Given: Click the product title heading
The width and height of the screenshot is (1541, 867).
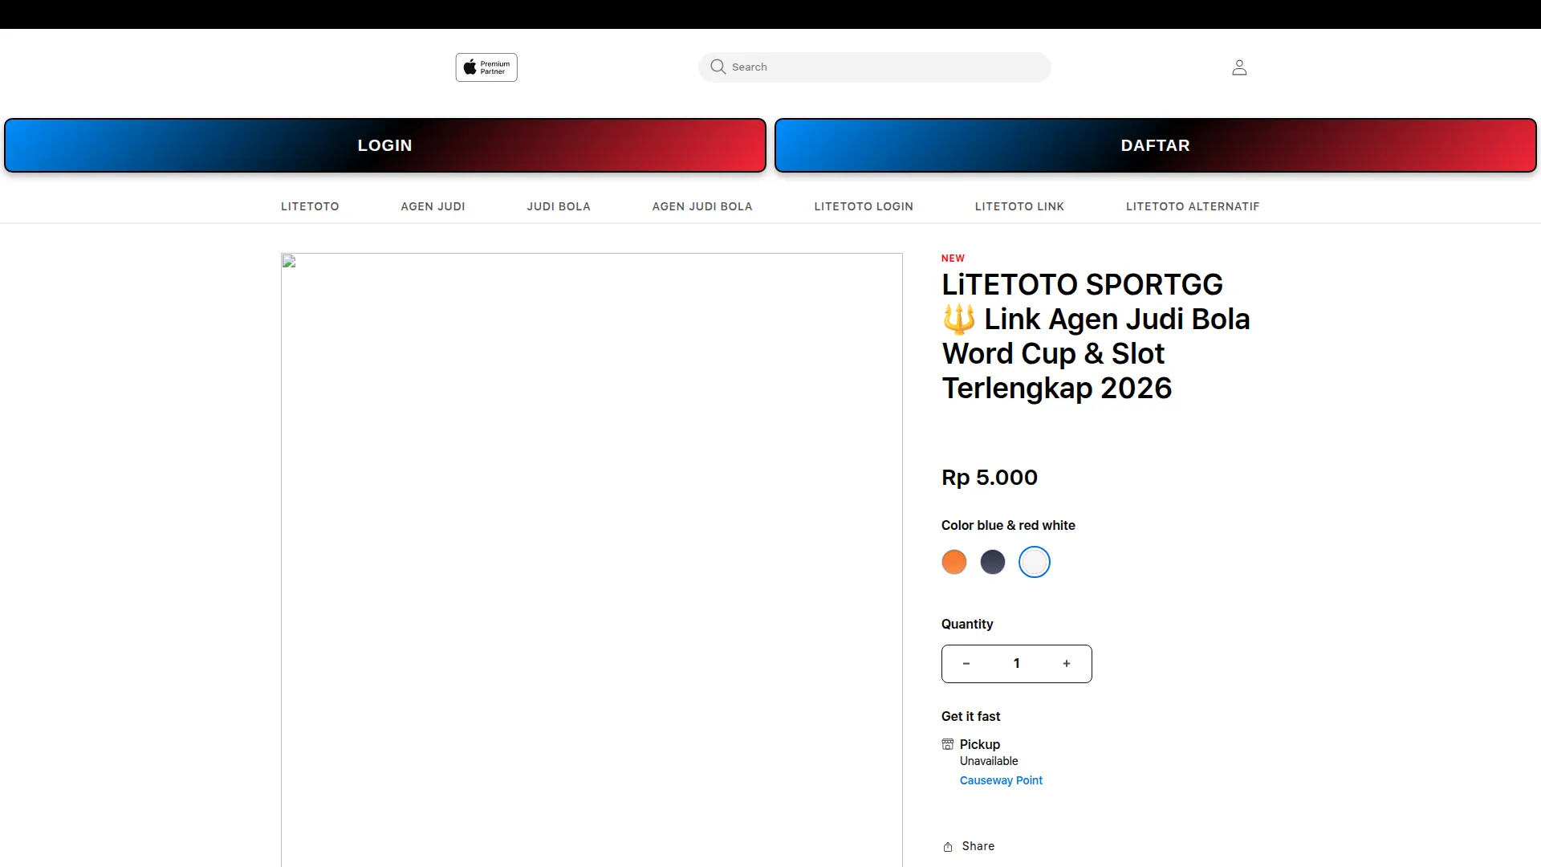Looking at the screenshot, I should (1096, 336).
